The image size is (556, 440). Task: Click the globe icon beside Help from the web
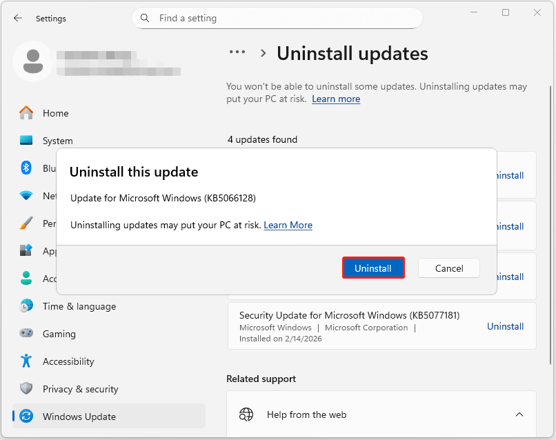click(x=246, y=414)
